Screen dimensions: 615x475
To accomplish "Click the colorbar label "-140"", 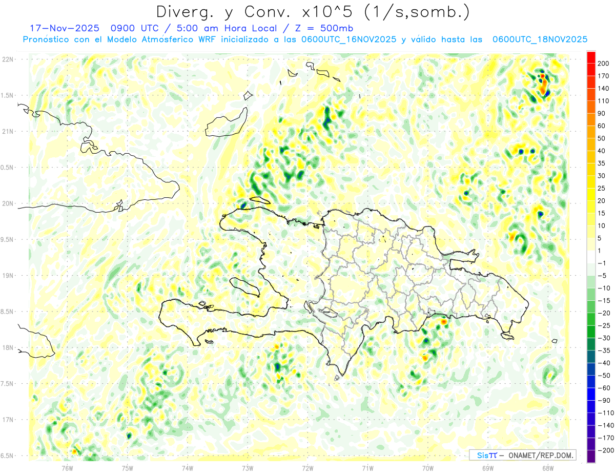I will [606, 425].
